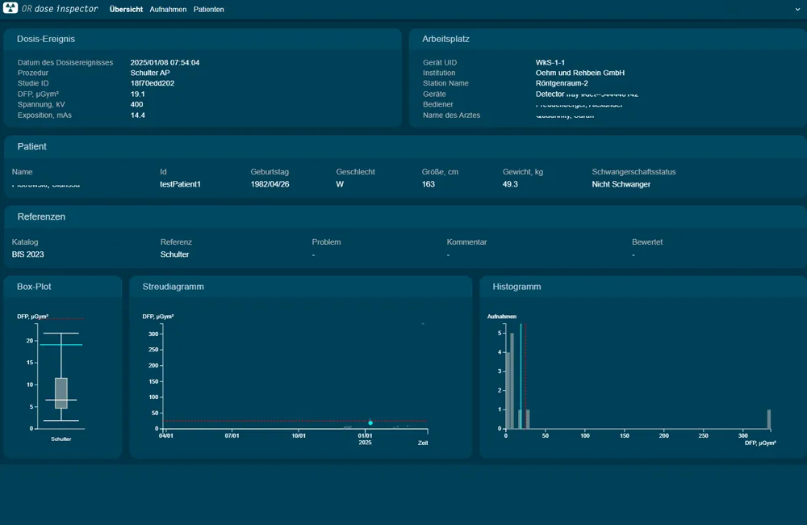The height and width of the screenshot is (525, 807).
Task: Click the OR dose inspector radiation logo
Action: (x=11, y=9)
